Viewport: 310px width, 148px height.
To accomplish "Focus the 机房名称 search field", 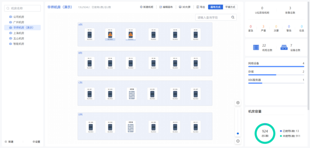I will [x=22, y=8].
